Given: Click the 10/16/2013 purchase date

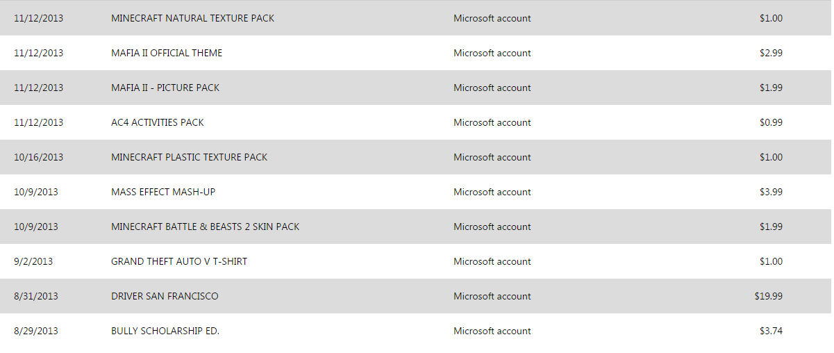Looking at the screenshot, I should click(x=38, y=157).
